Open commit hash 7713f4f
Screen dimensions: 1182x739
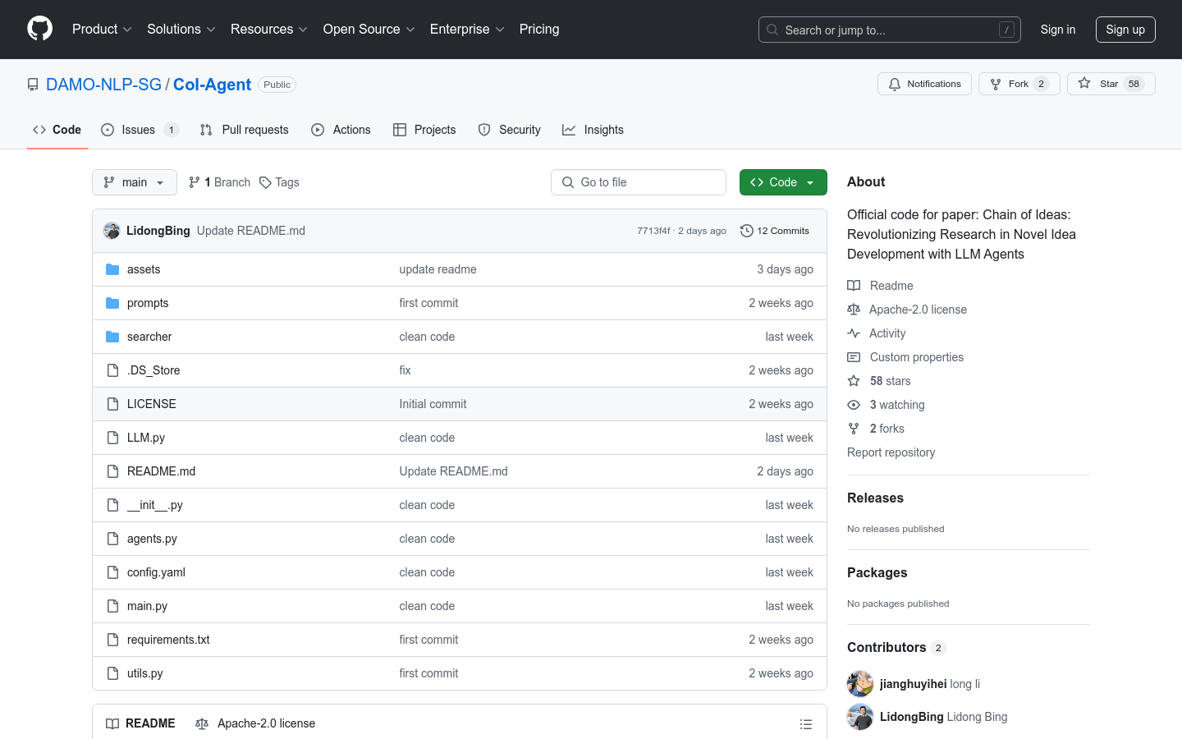(x=653, y=231)
